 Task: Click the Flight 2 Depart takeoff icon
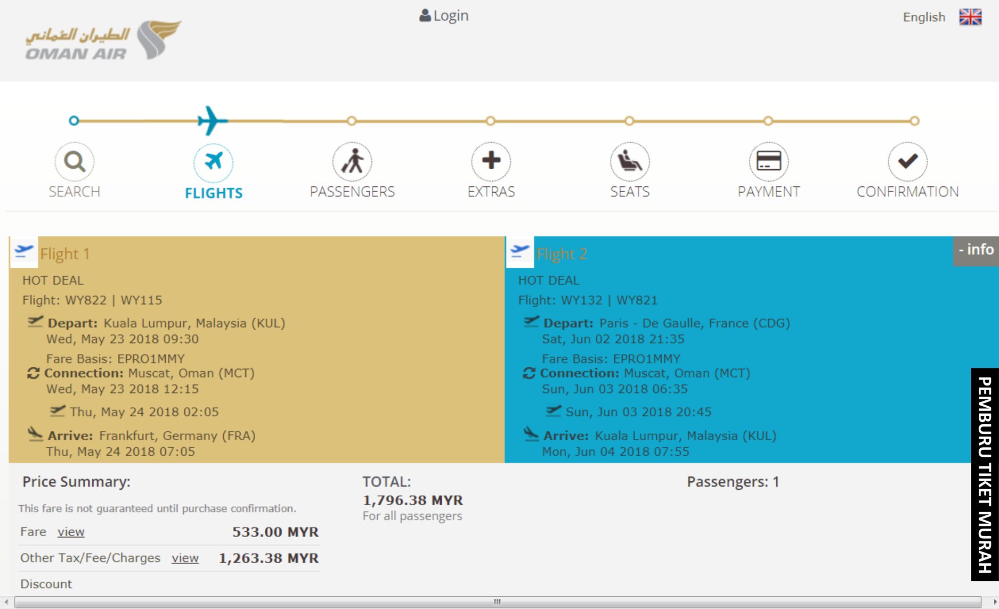531,322
